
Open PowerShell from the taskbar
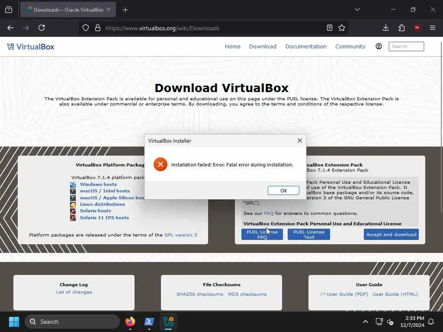click(149, 322)
